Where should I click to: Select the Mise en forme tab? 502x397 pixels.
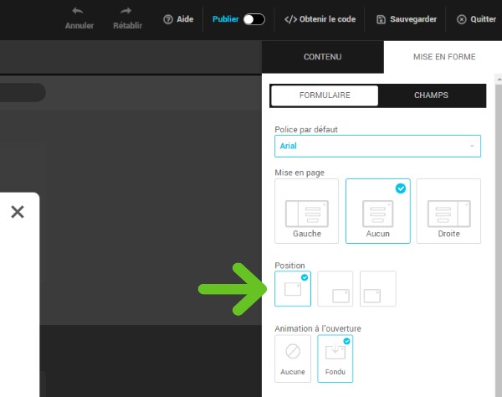pos(444,57)
